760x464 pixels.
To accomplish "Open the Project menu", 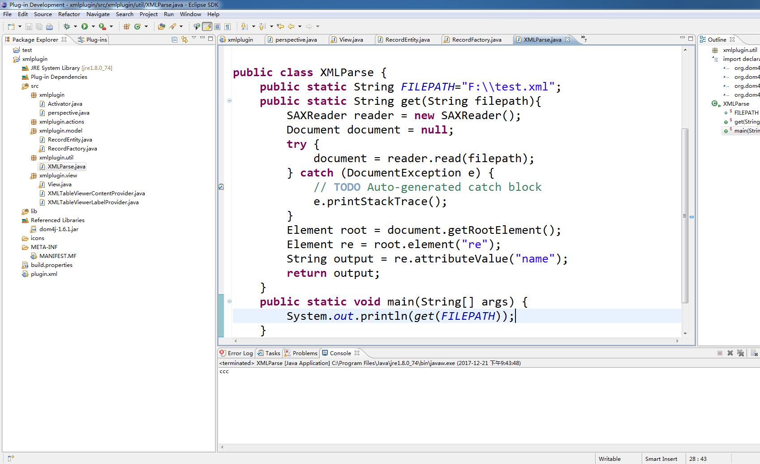I will point(149,14).
